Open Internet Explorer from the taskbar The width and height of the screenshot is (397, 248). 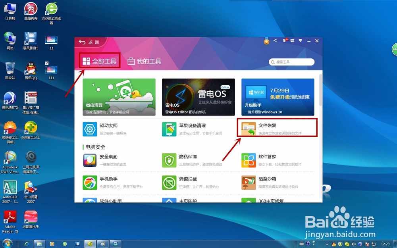pos(27,244)
